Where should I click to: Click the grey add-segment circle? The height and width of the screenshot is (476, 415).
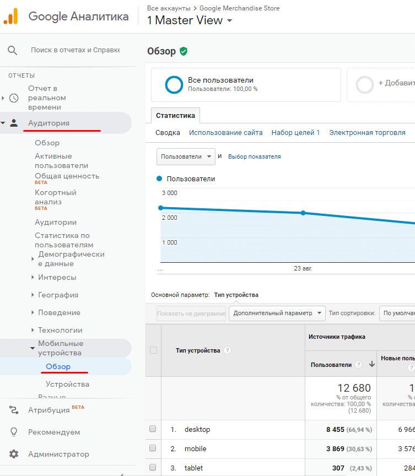coord(365,85)
